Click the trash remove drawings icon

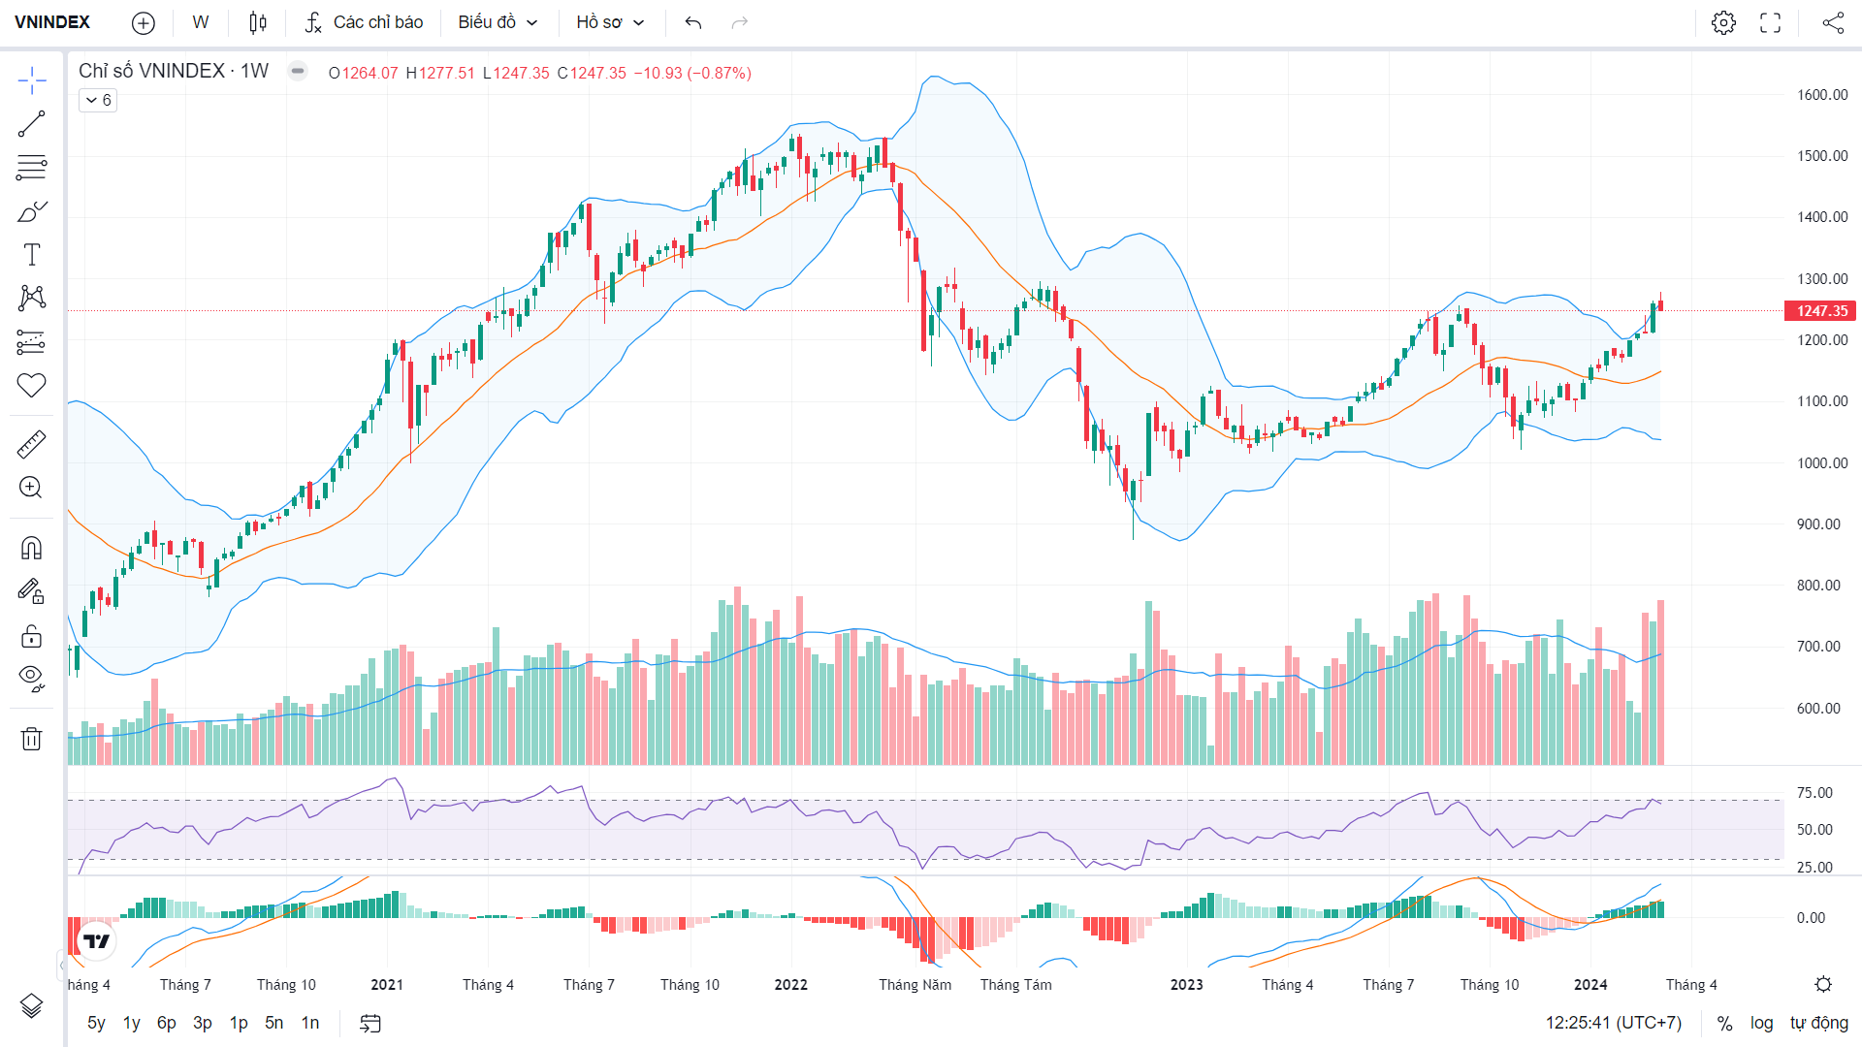point(31,739)
